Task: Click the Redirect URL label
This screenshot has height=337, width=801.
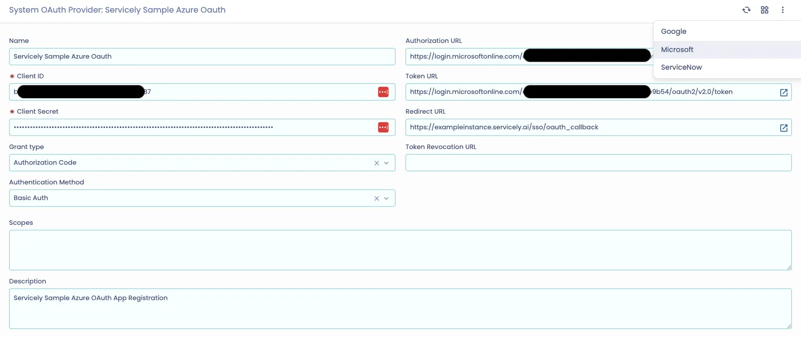Action: [x=426, y=112]
